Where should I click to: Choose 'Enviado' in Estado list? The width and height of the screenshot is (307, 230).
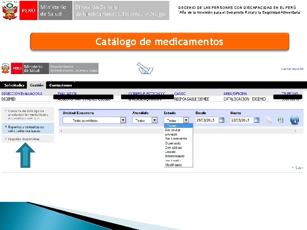pos(178,134)
